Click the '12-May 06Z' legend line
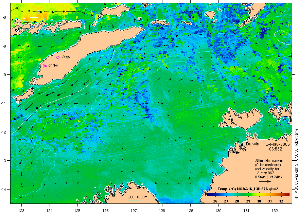This screenshot has width=299, height=214. [x=264, y=173]
